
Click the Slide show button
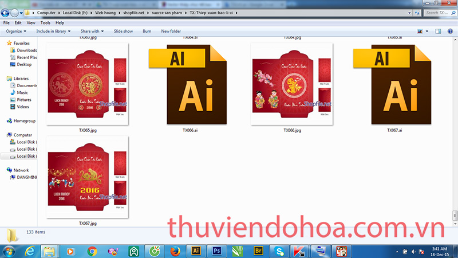coord(123,32)
